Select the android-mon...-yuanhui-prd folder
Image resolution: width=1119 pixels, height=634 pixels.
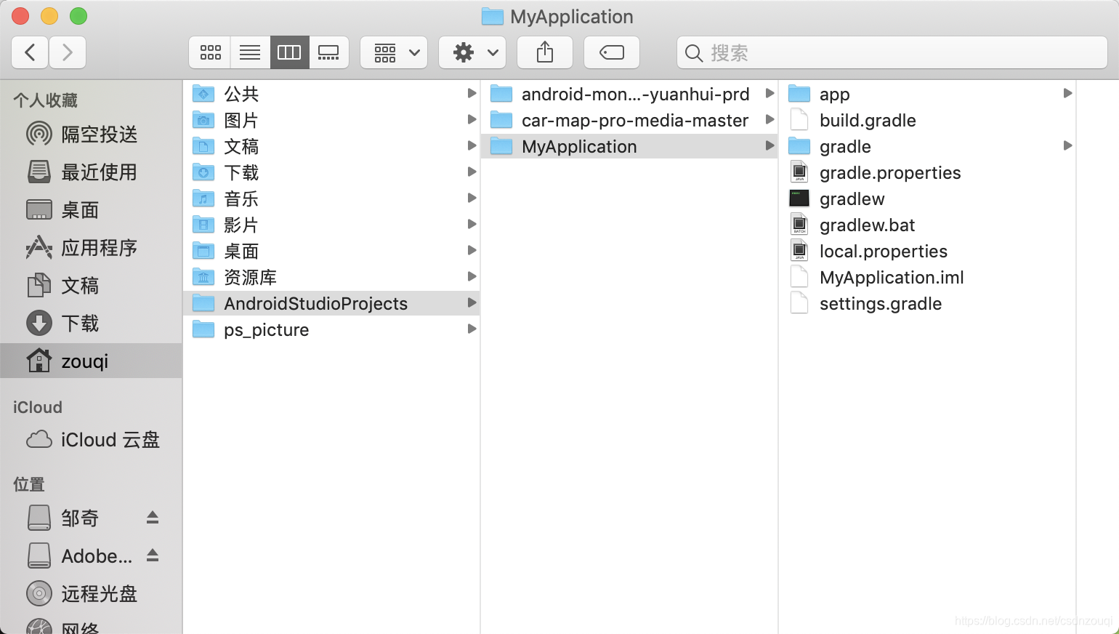[x=629, y=94]
